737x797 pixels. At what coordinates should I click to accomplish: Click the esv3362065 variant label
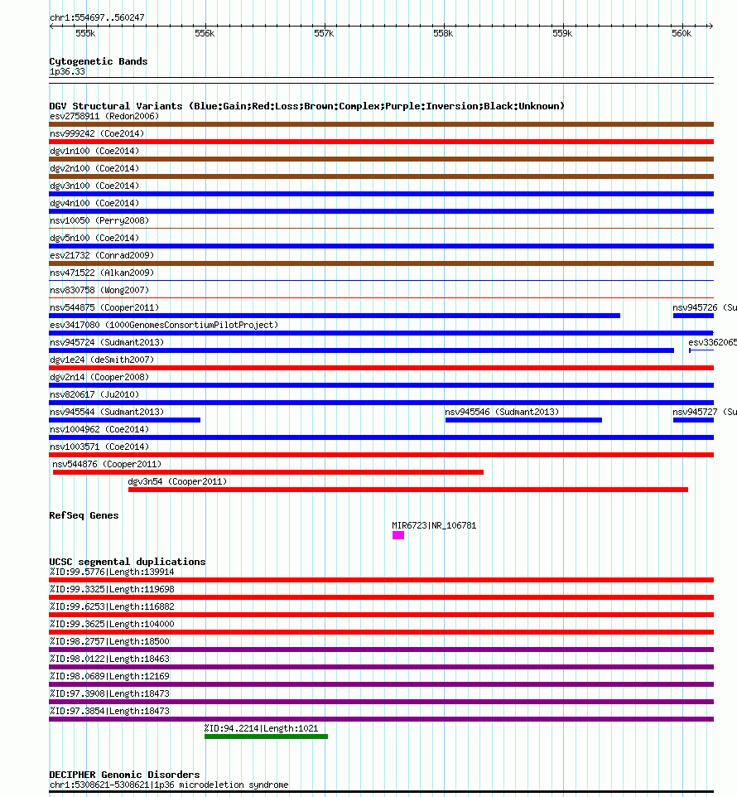pos(712,343)
